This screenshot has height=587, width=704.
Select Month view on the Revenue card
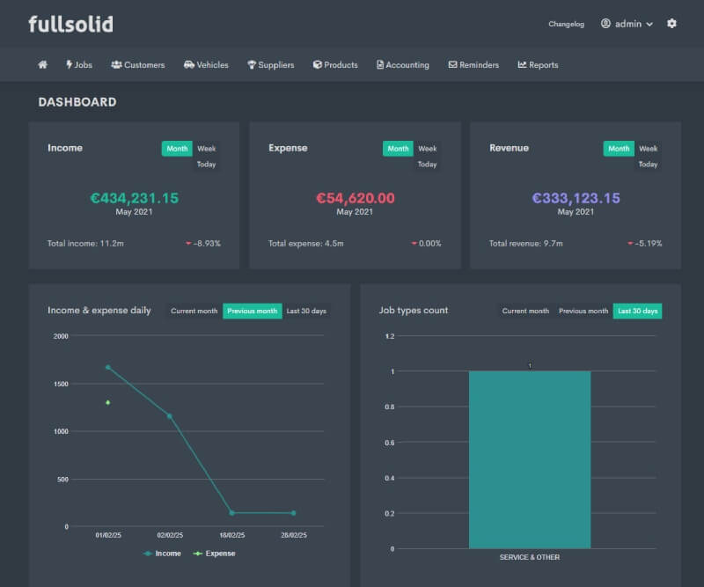618,148
